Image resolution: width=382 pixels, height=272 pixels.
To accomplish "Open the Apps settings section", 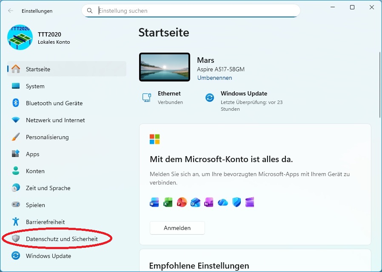I will click(67, 154).
